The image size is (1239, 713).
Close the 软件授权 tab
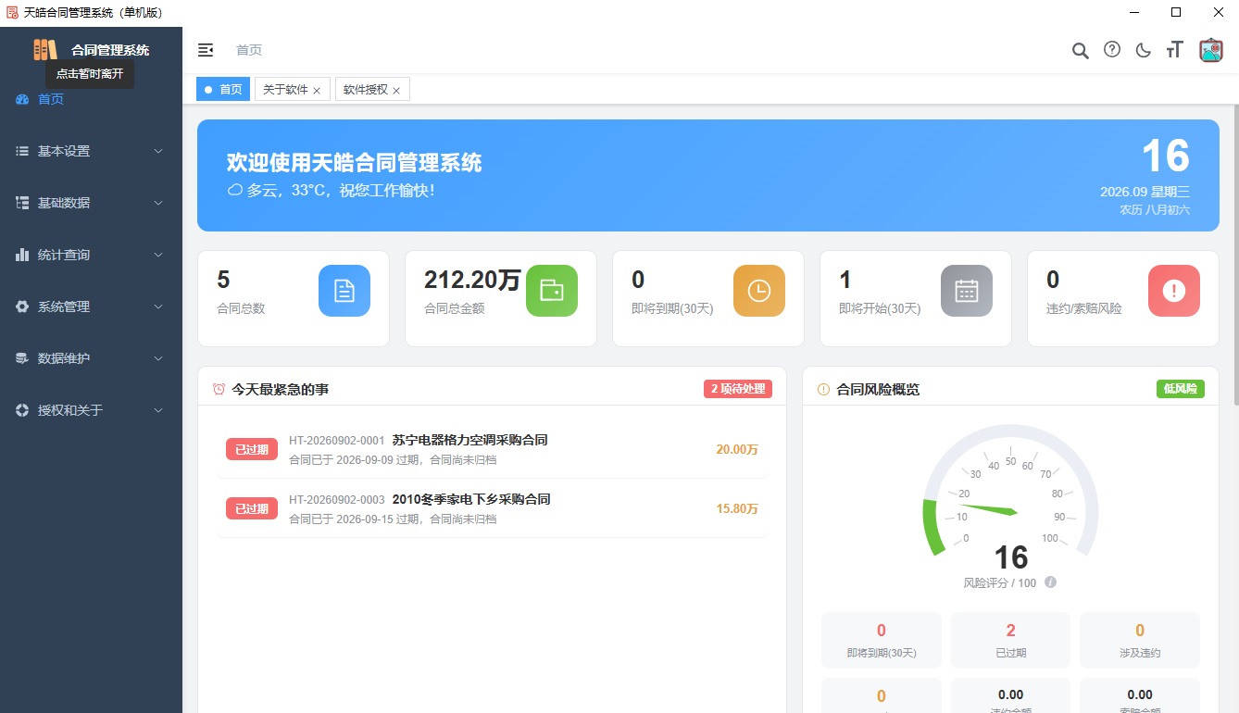tap(396, 91)
